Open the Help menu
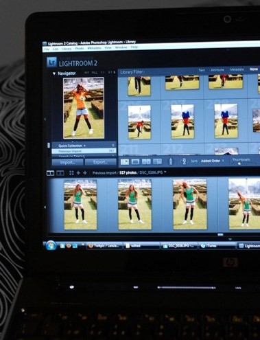 point(134,47)
